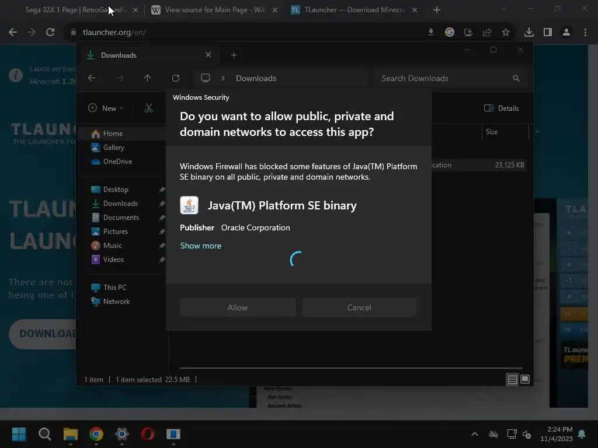The image size is (598, 448).
Task: Reload the tlauncher.org page
Action: (x=50, y=33)
